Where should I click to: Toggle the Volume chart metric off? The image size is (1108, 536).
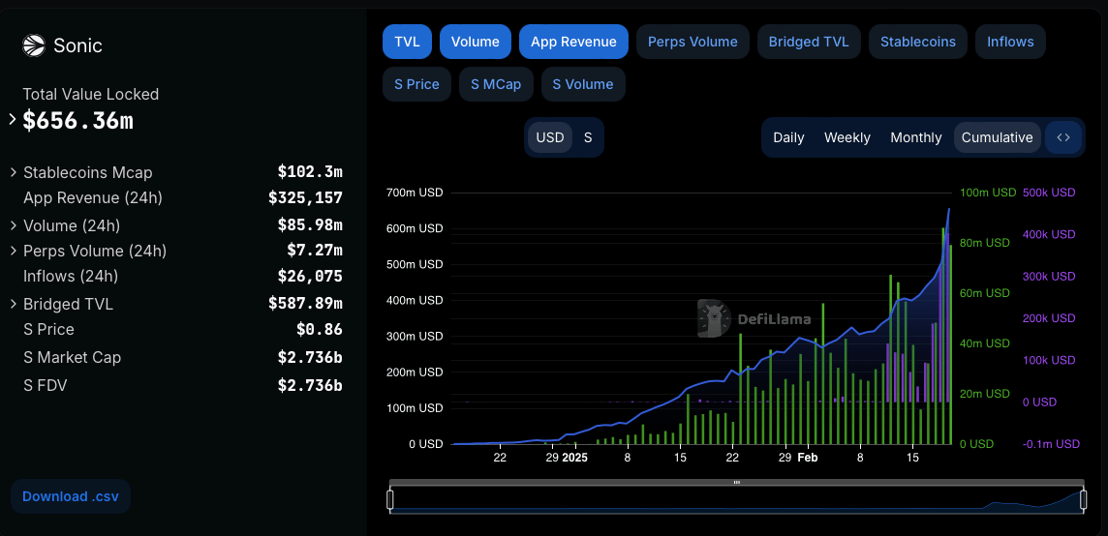point(475,42)
